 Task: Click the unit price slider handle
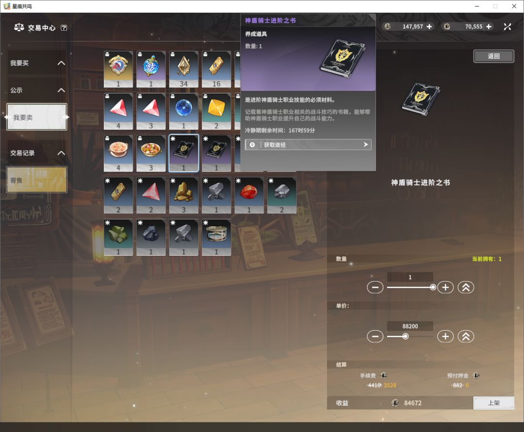pyautogui.click(x=405, y=336)
